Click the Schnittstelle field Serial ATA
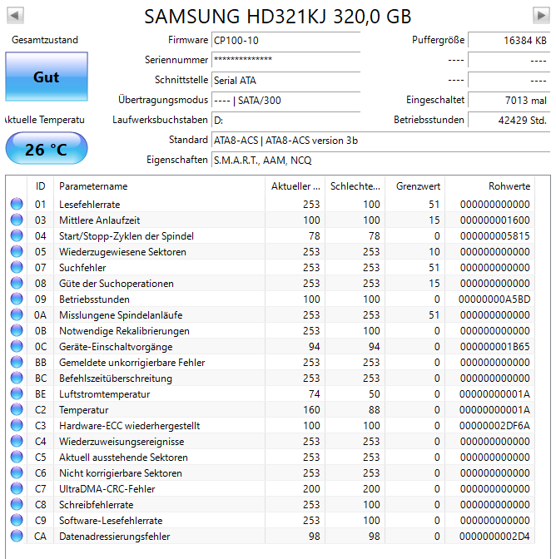The width and height of the screenshot is (556, 559). point(286,80)
